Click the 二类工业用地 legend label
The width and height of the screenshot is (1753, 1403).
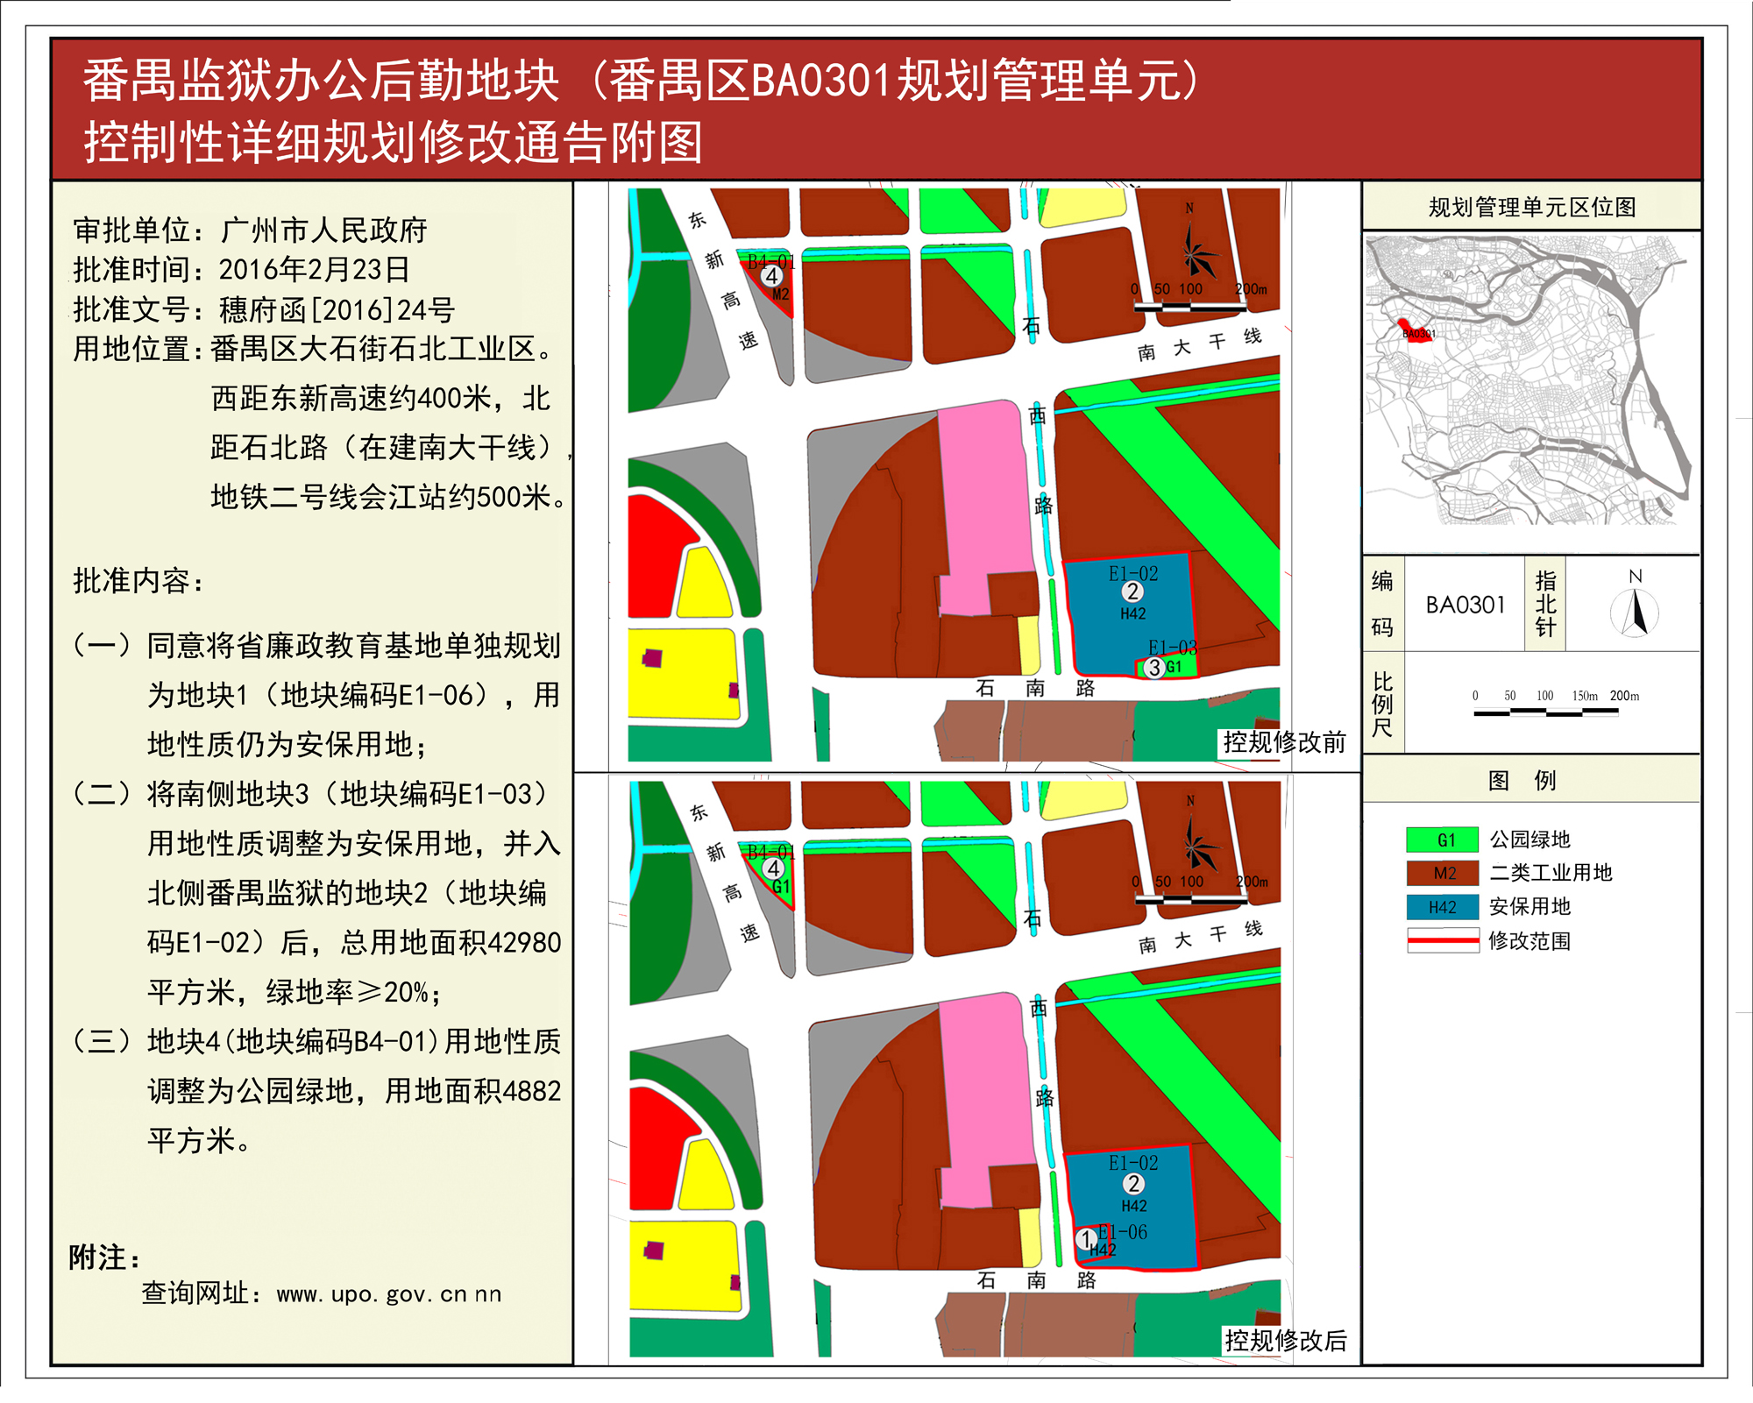(x=1551, y=873)
